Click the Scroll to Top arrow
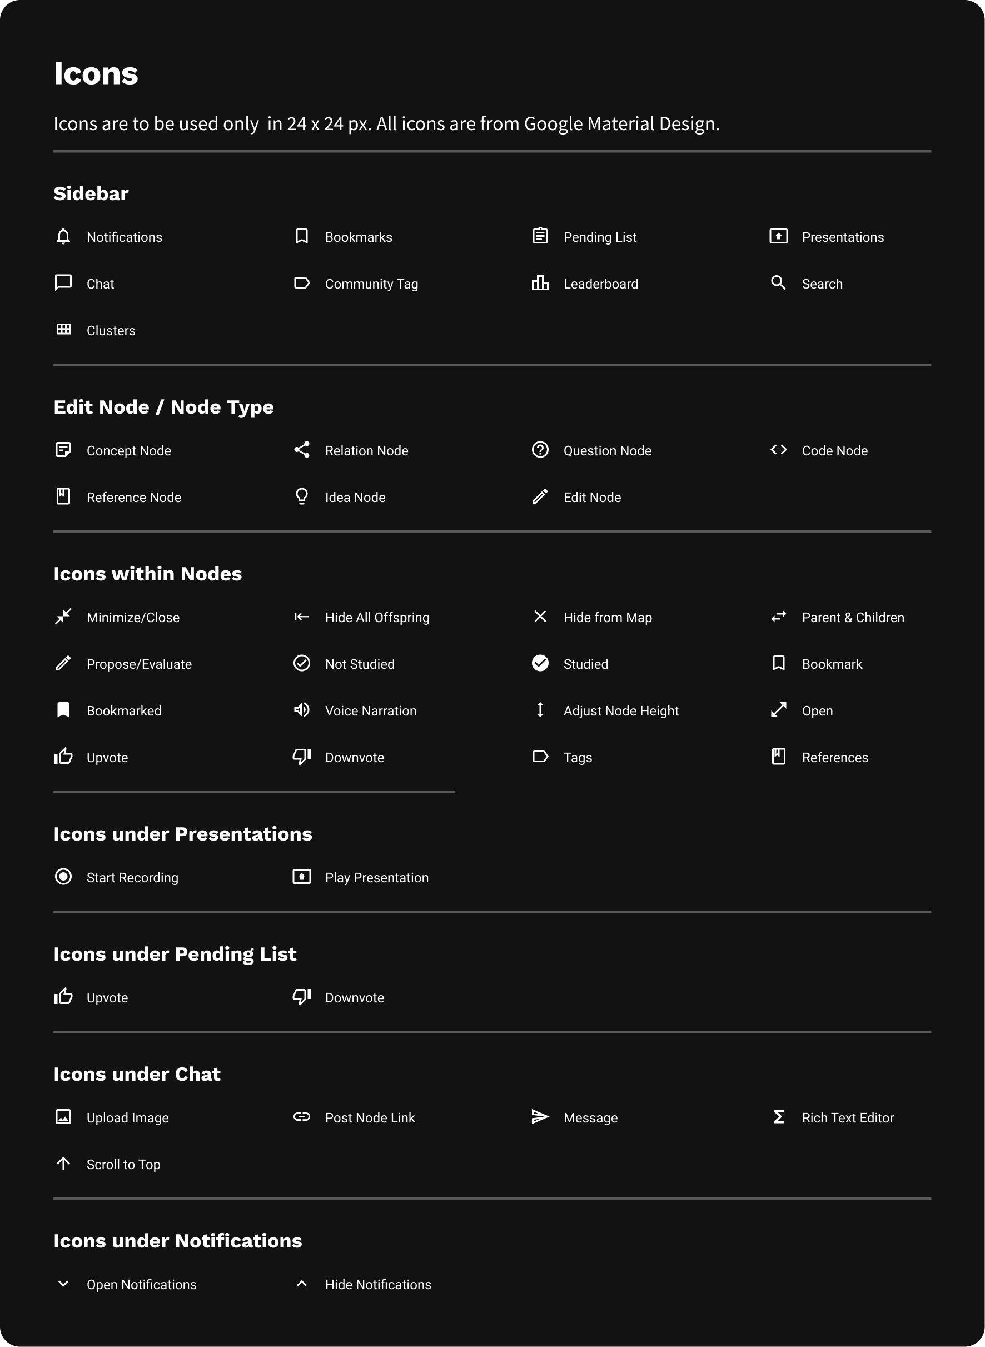 coord(63,1164)
